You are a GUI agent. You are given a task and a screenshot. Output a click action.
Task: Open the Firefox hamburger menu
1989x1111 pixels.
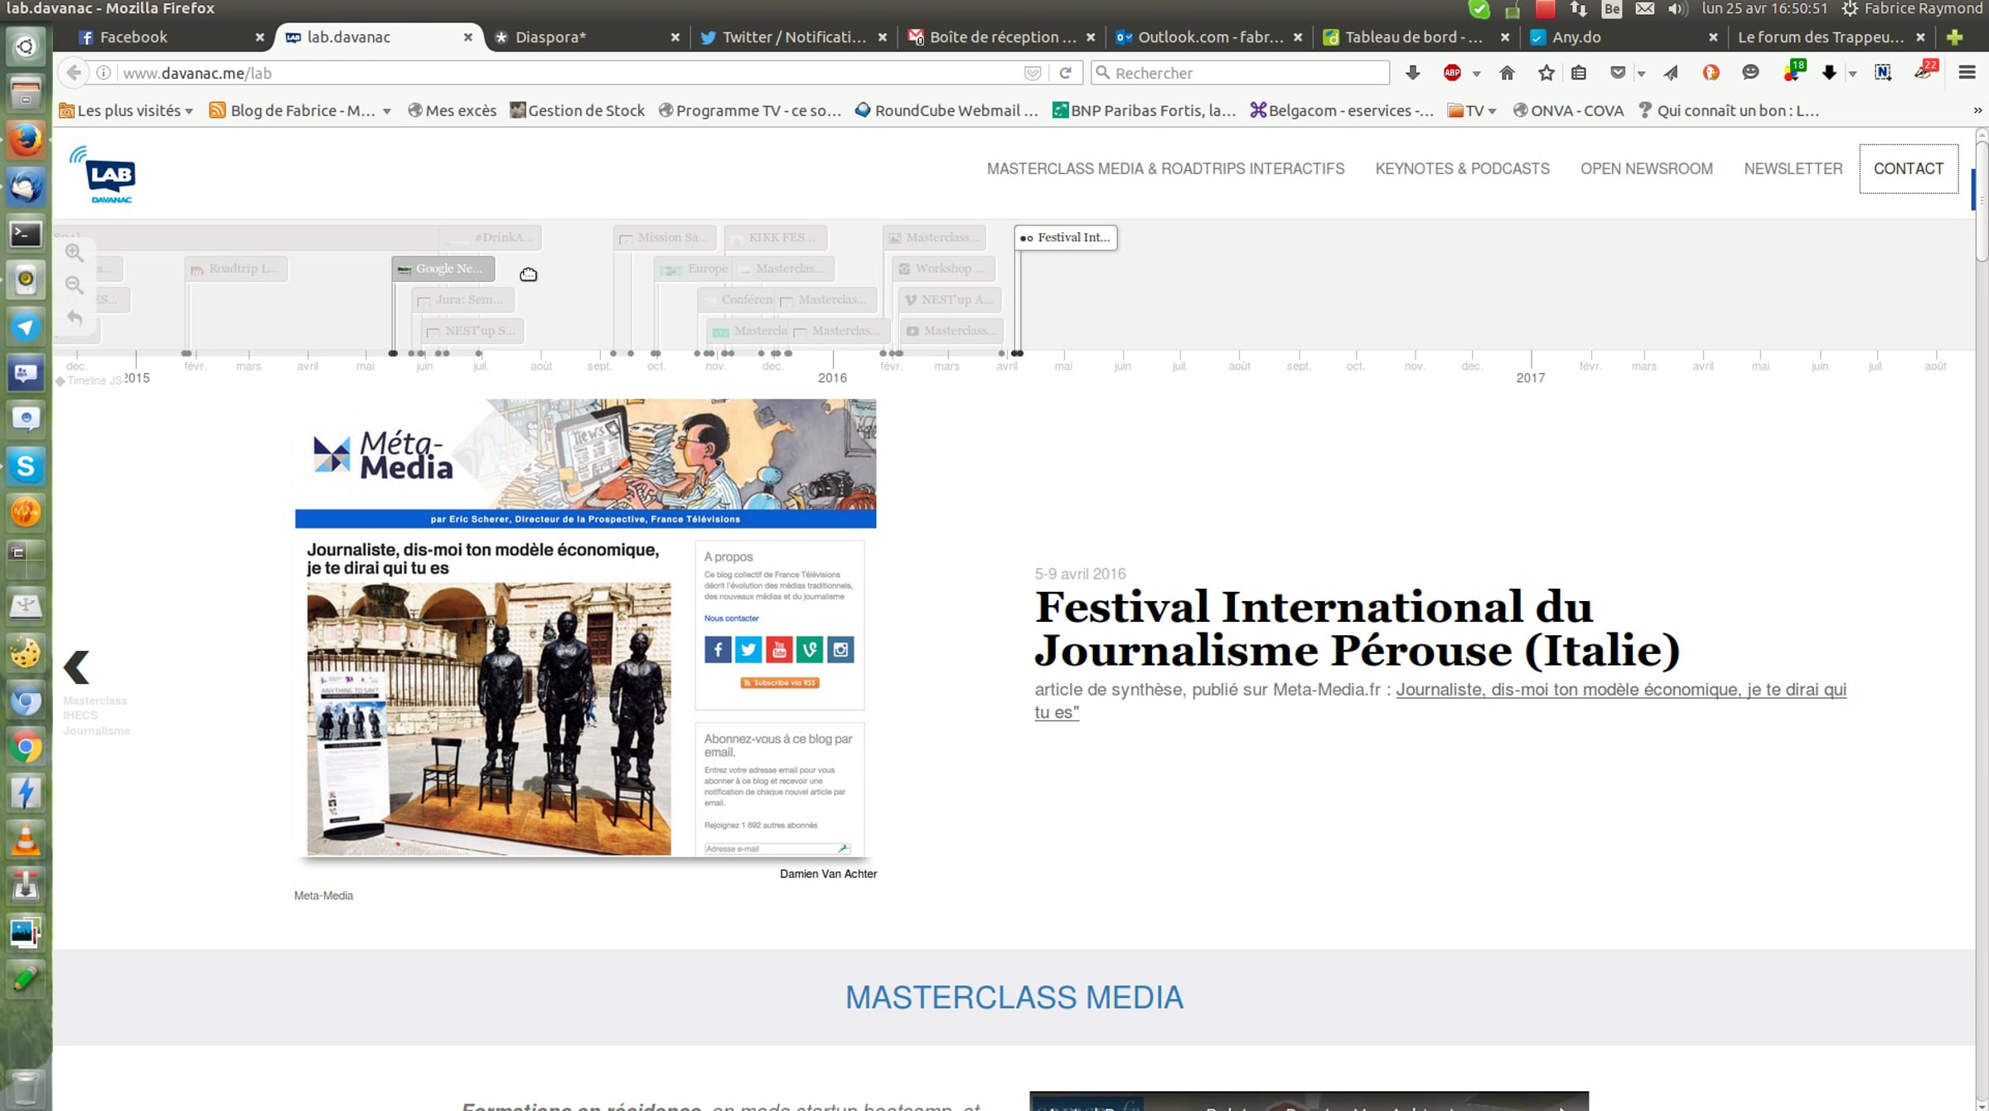[x=1967, y=73]
